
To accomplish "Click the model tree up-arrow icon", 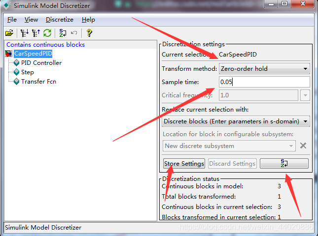I will pyautogui.click(x=36, y=33).
